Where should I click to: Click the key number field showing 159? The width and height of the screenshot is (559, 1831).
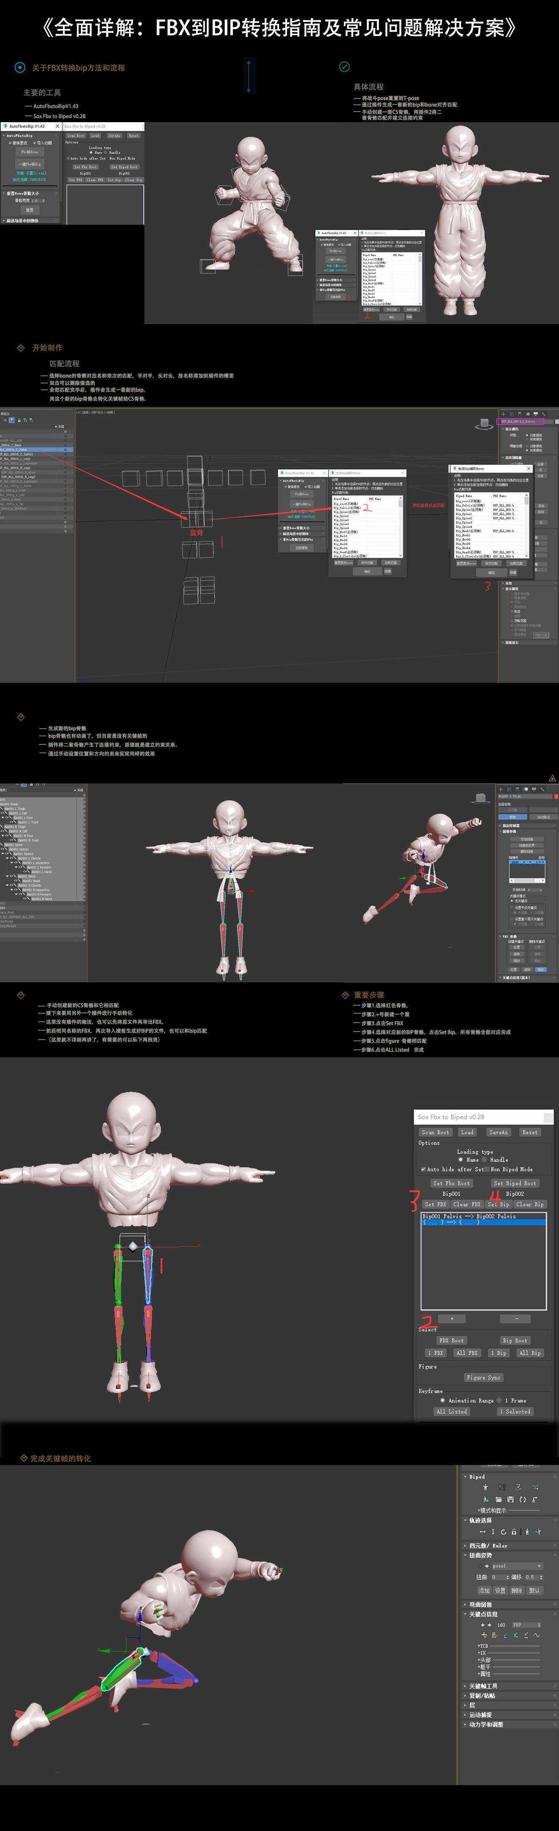pyautogui.click(x=526, y=1626)
